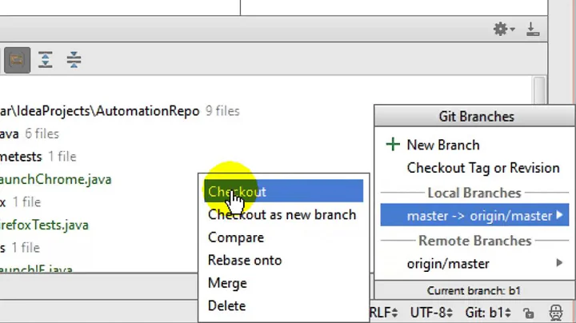The image size is (576, 323).
Task: Click the Expand All icon
Action: (x=45, y=59)
